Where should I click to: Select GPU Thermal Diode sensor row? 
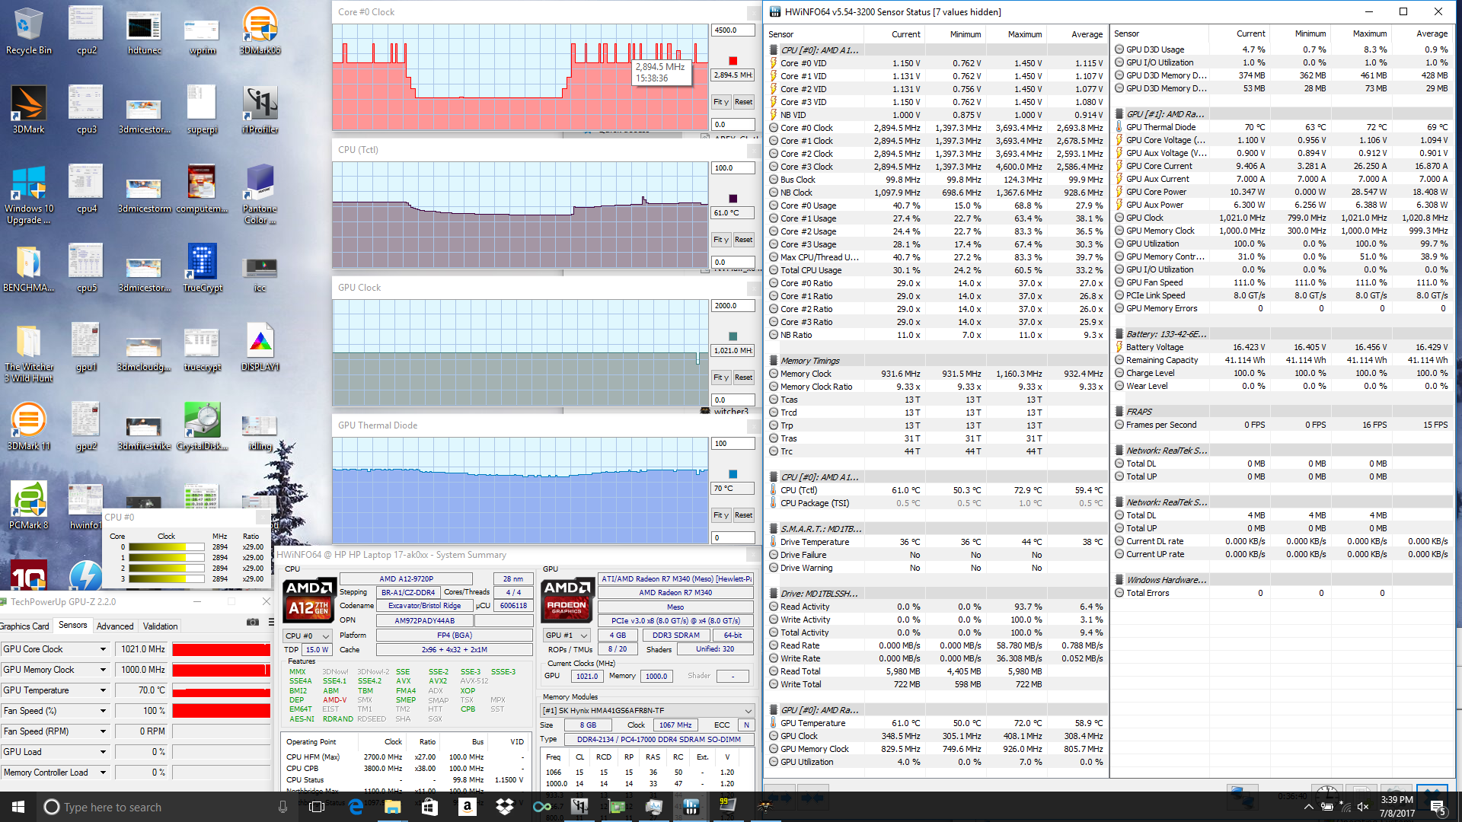click(1282, 127)
